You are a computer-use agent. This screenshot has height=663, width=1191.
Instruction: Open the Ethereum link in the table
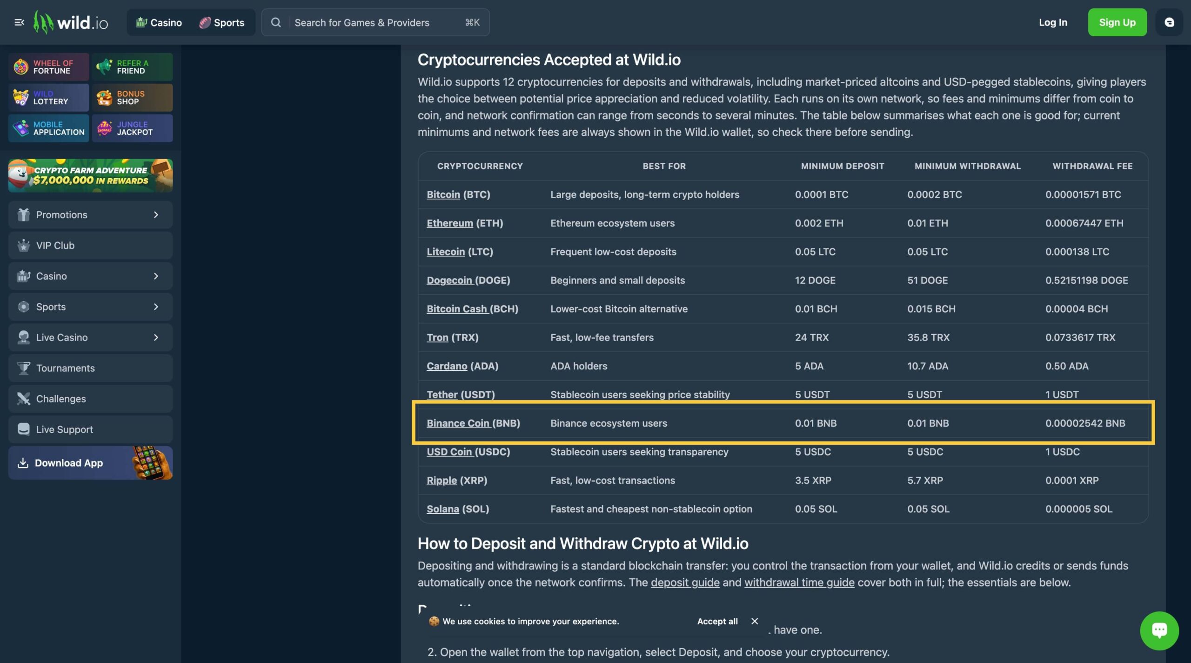pos(449,223)
